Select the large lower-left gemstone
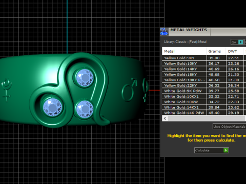 [53, 107]
